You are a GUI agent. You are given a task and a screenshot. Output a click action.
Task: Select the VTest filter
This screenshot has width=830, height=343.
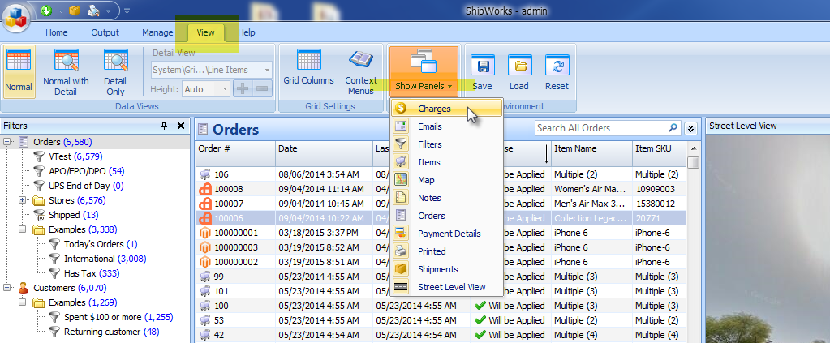click(68, 156)
